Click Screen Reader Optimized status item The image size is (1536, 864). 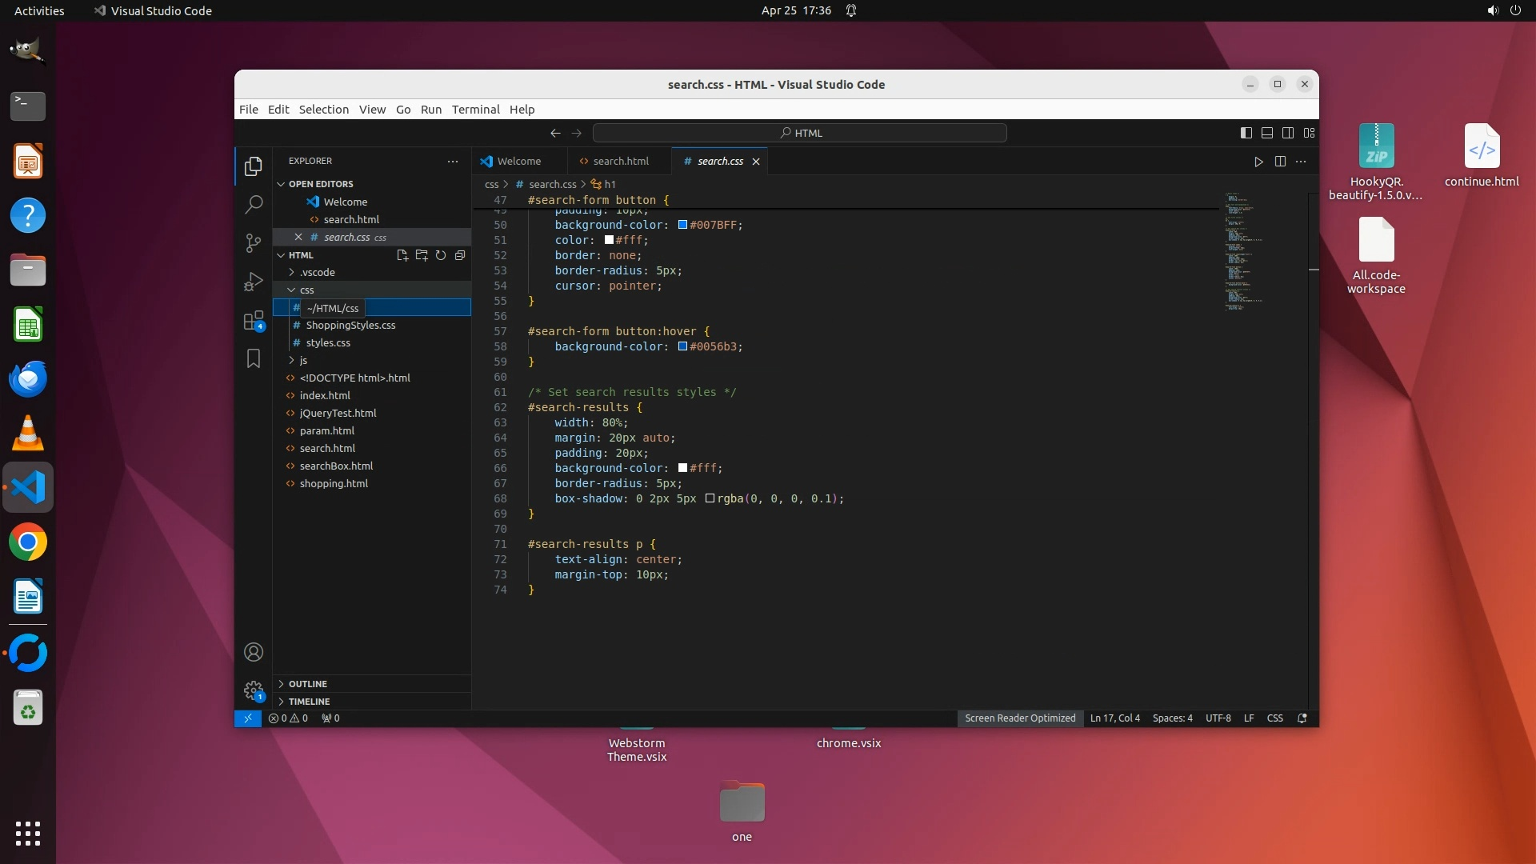tap(1020, 718)
